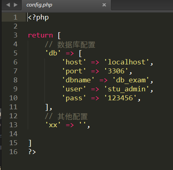Click the 'localhost' value
The width and height of the screenshot is (173, 170).
click(x=126, y=62)
